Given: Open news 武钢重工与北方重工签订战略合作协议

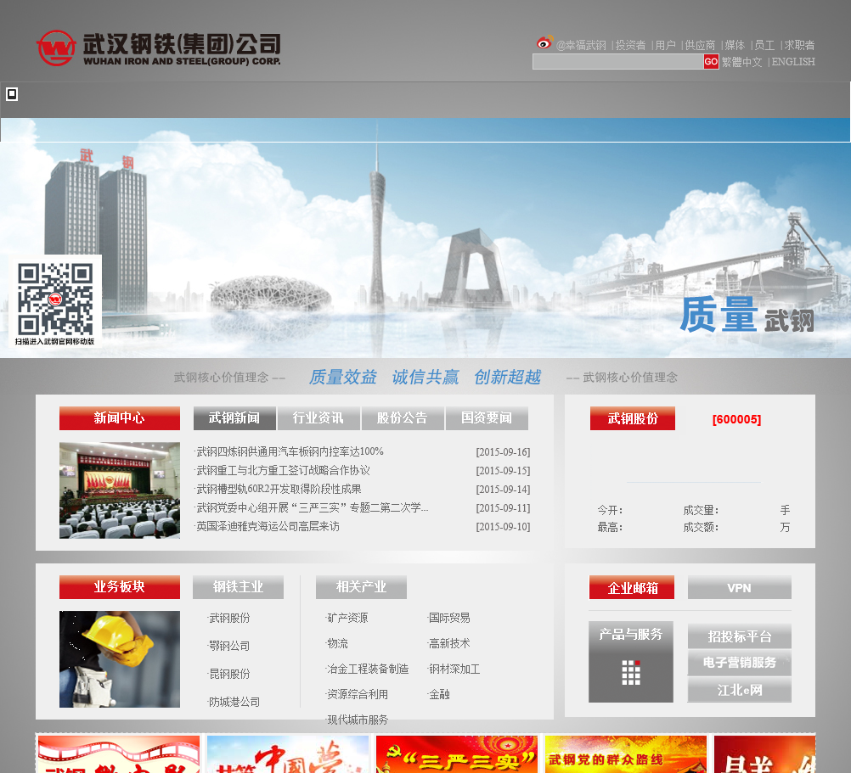Looking at the screenshot, I should (x=283, y=471).
